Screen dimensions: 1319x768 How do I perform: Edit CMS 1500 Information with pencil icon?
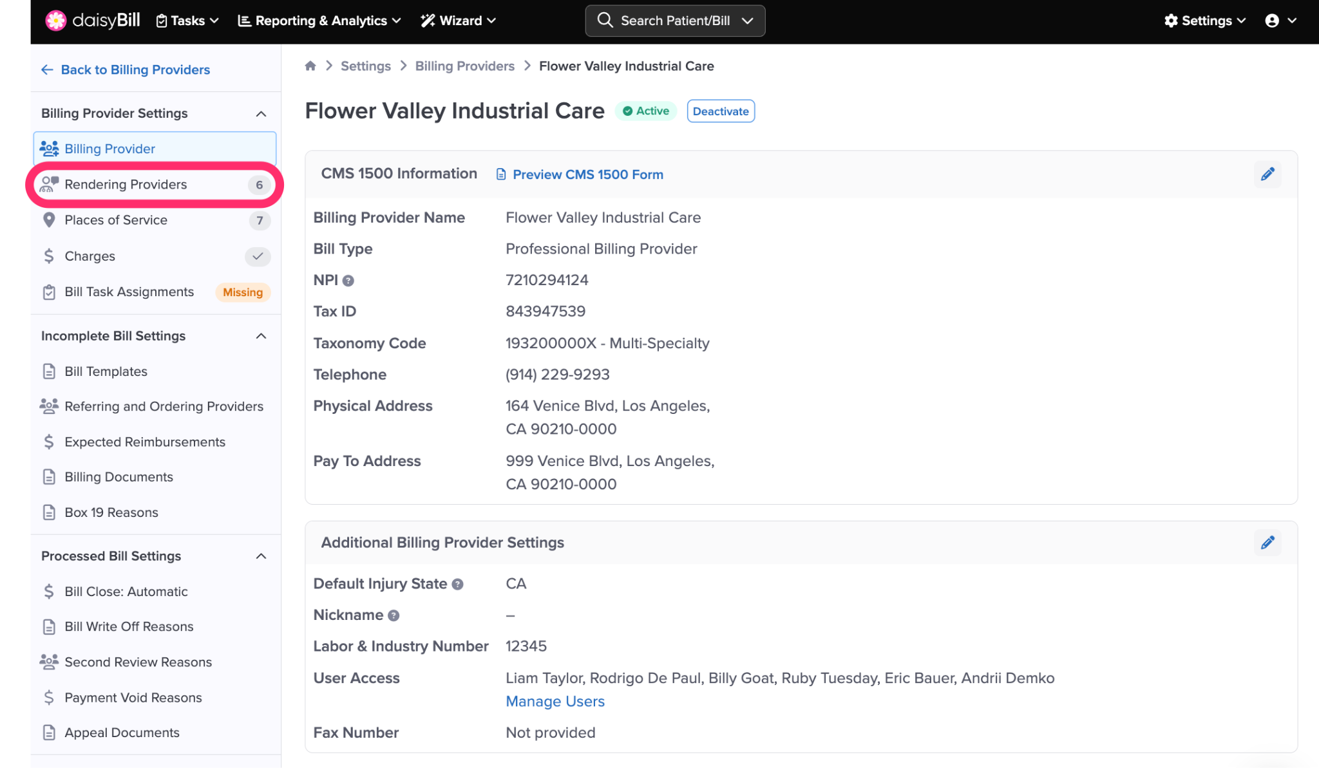[1267, 174]
